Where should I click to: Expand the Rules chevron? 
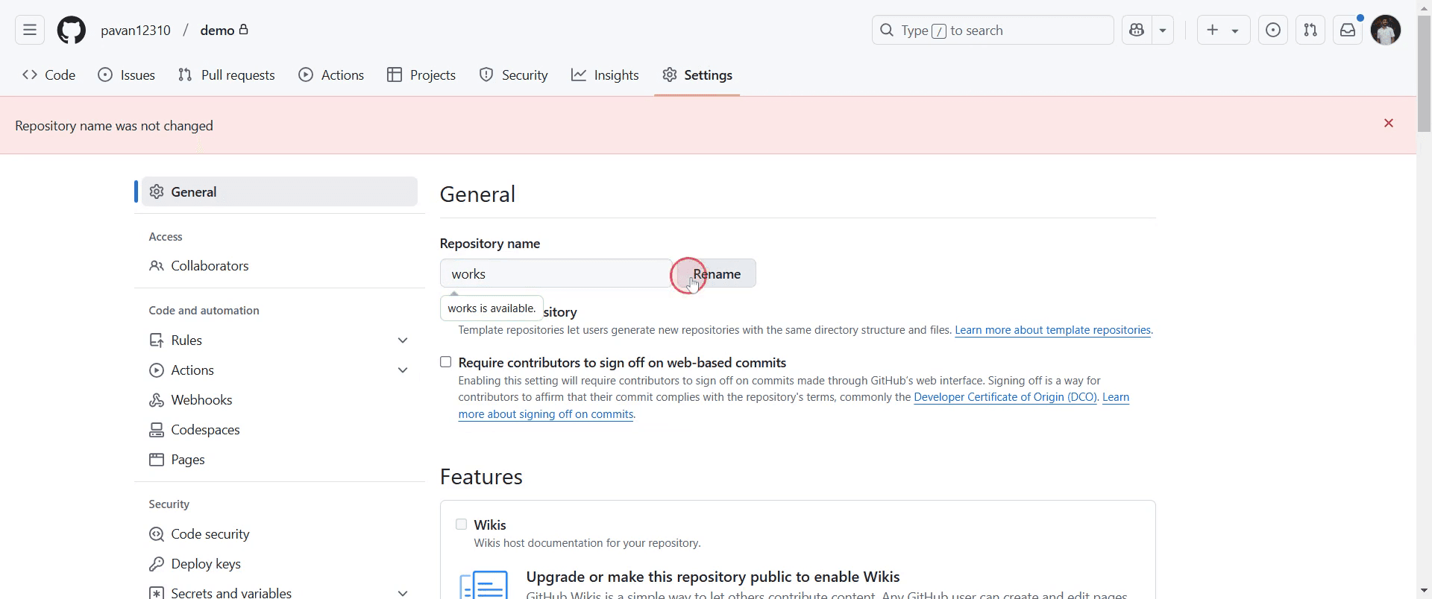tap(403, 340)
